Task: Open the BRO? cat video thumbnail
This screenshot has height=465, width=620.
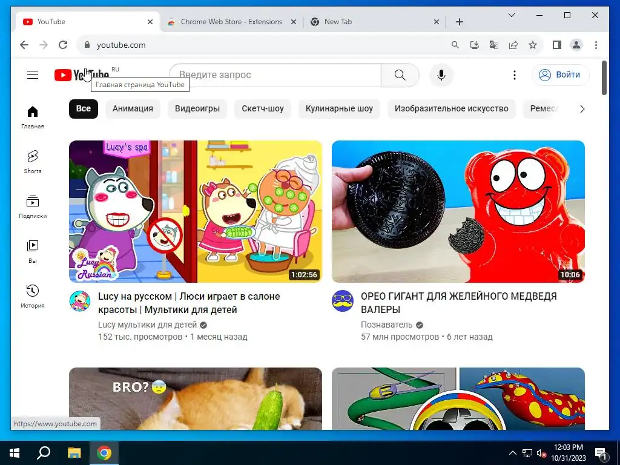Action: coord(196,398)
